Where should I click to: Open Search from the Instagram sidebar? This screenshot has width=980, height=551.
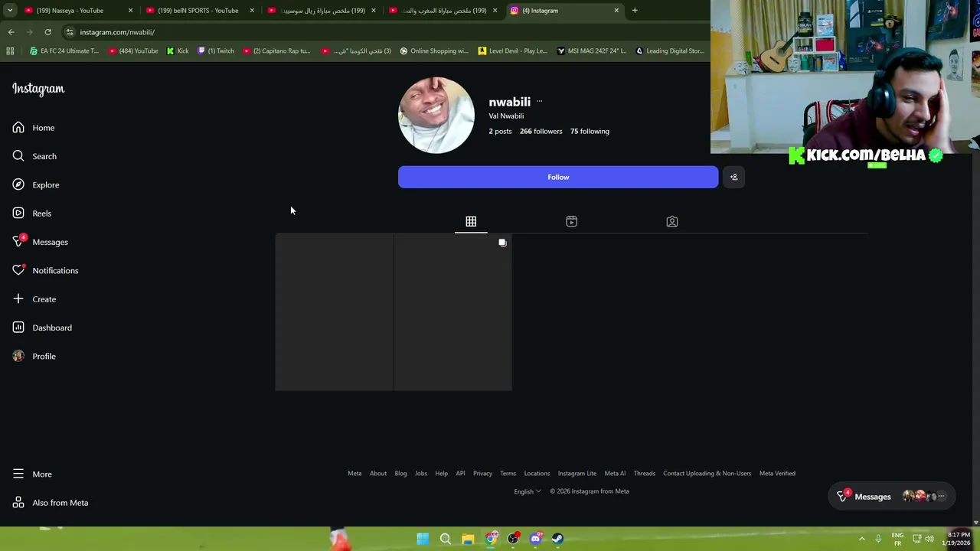click(x=34, y=156)
